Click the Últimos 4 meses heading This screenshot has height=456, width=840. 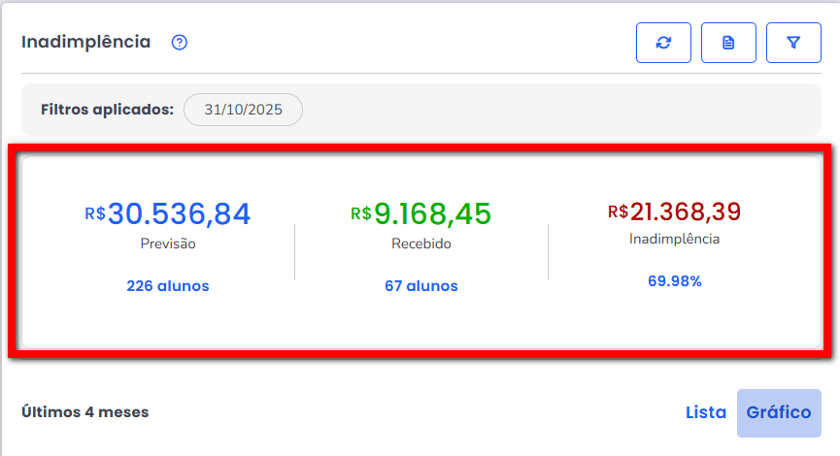85,412
